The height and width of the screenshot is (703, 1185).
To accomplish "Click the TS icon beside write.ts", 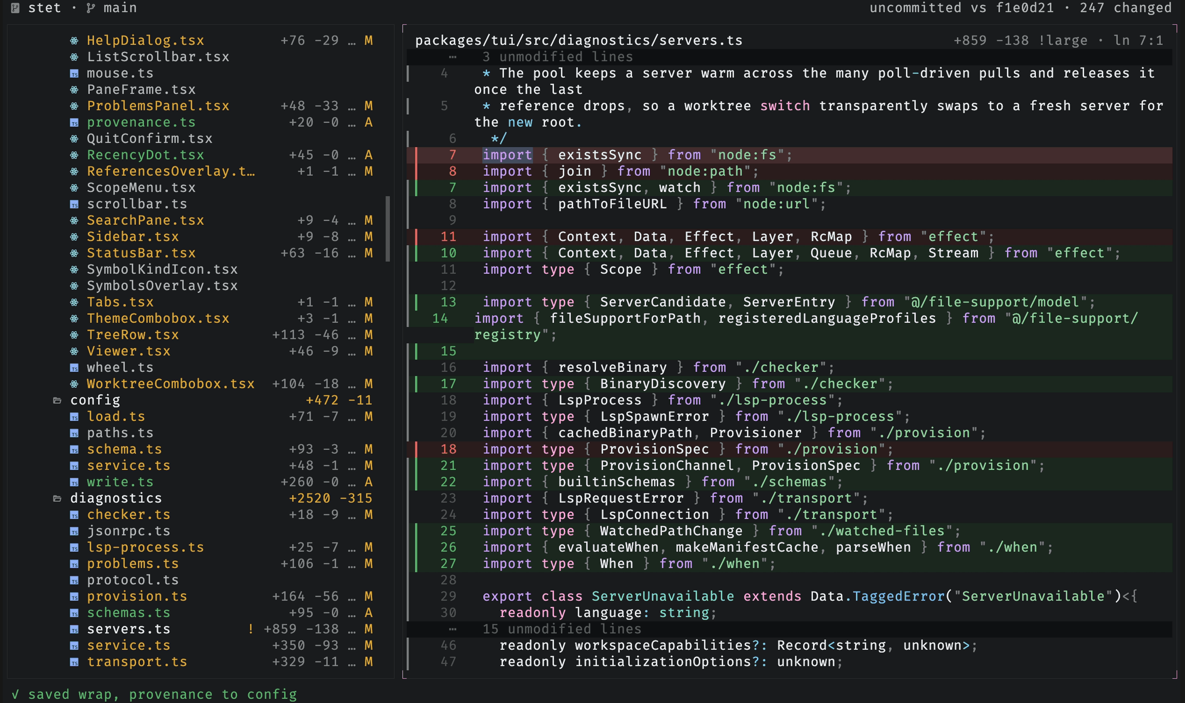I will 75,482.
